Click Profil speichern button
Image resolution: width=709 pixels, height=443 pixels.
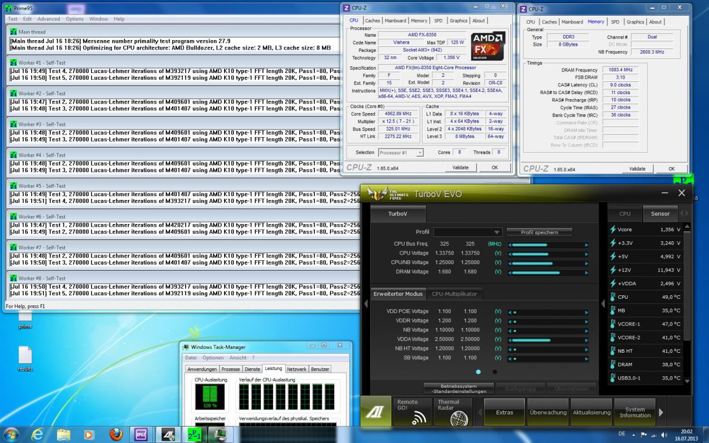[539, 232]
